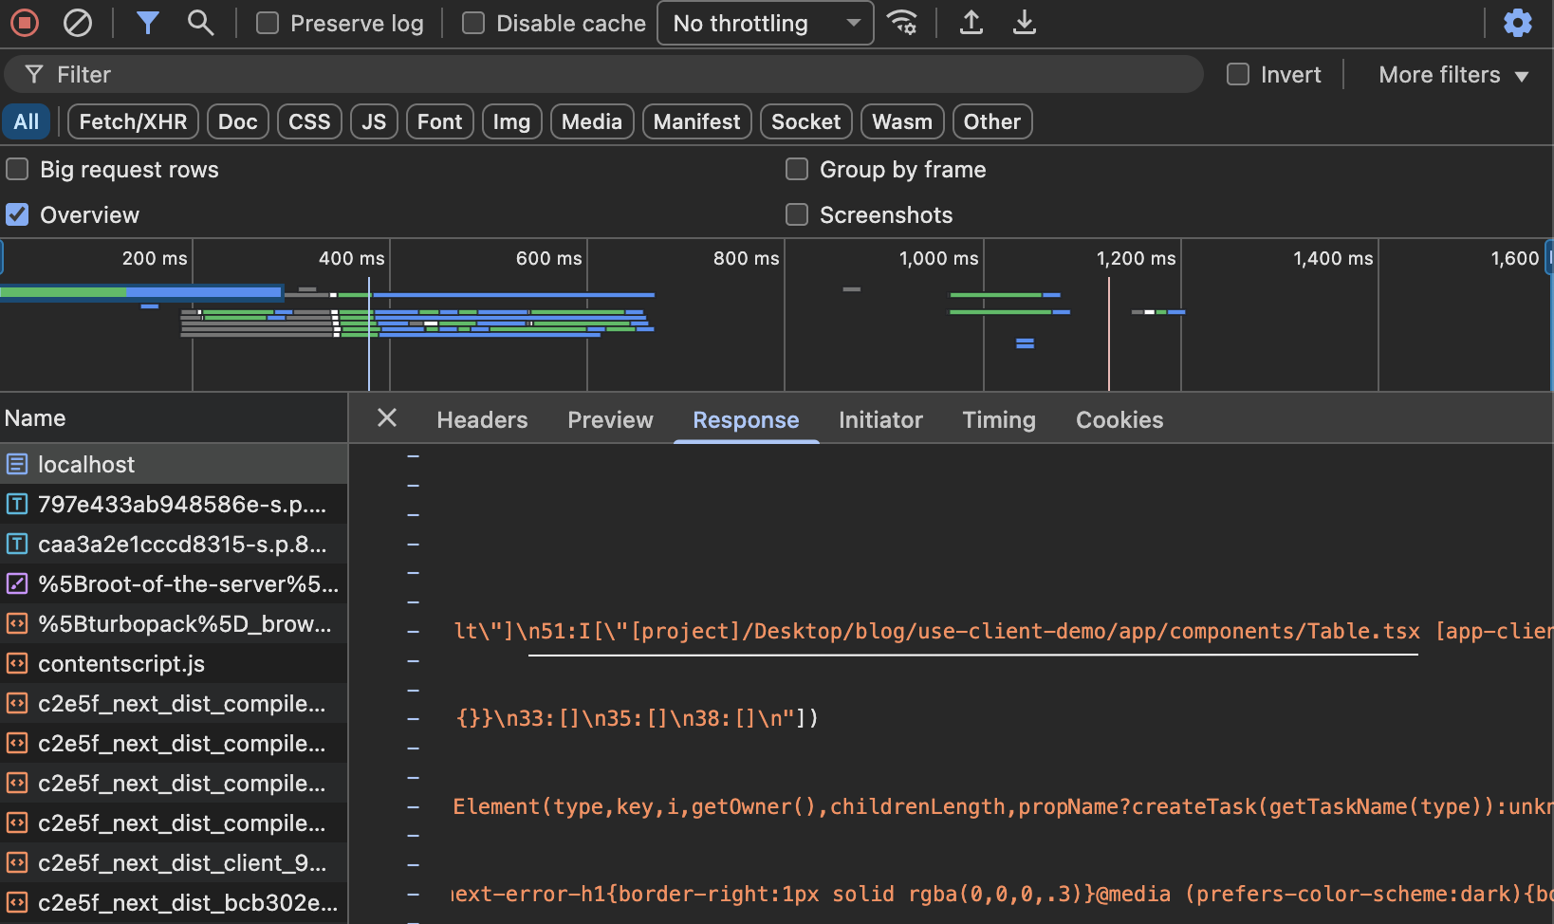Stop recording network log
This screenshot has height=924, width=1554.
tap(25, 23)
